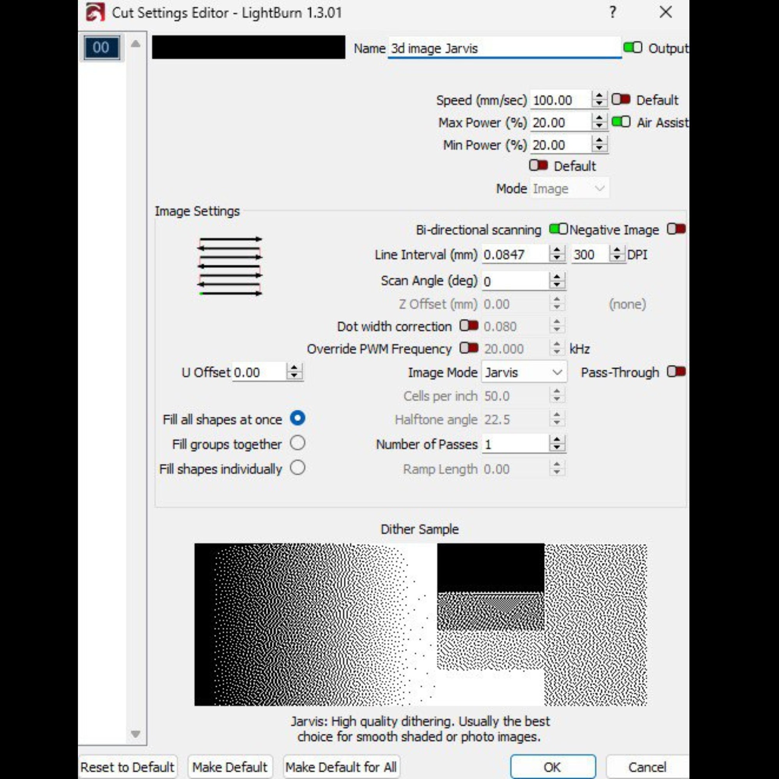
Task: Click the OK button
Action: click(x=553, y=767)
